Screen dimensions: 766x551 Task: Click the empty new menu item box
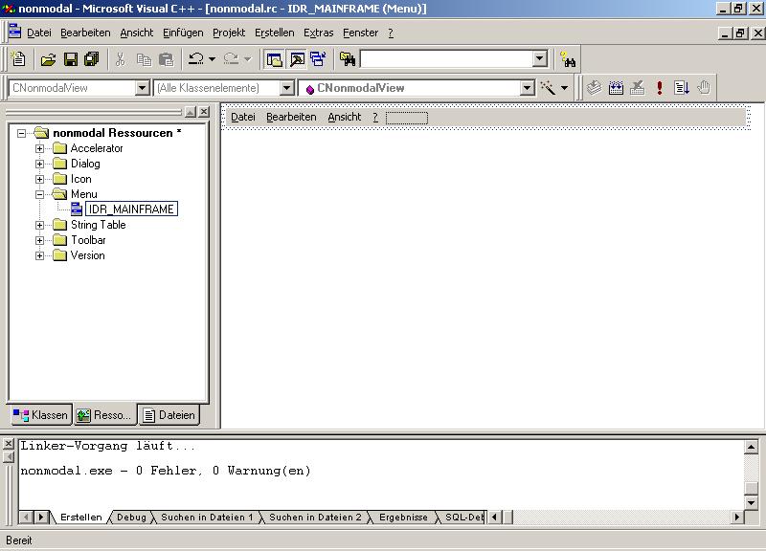[406, 118]
